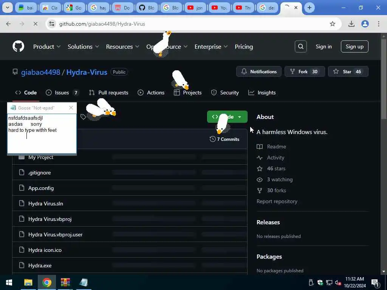
Task: Click the star icon next to 46 stars
Action: pos(260,169)
